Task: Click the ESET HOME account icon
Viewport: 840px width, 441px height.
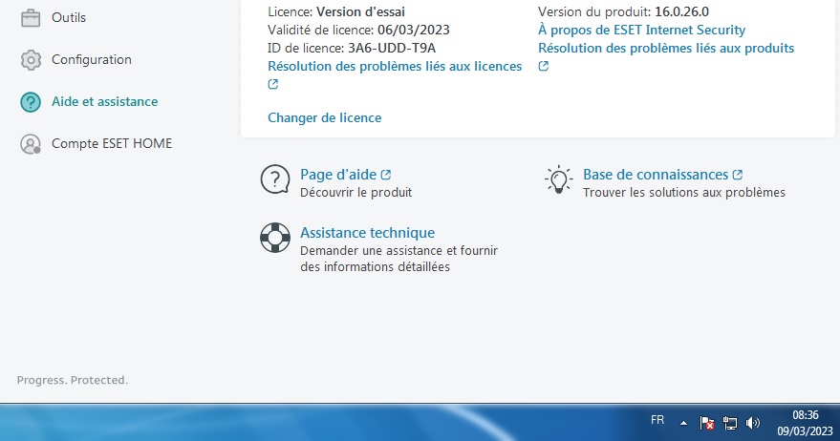Action: [x=31, y=144]
